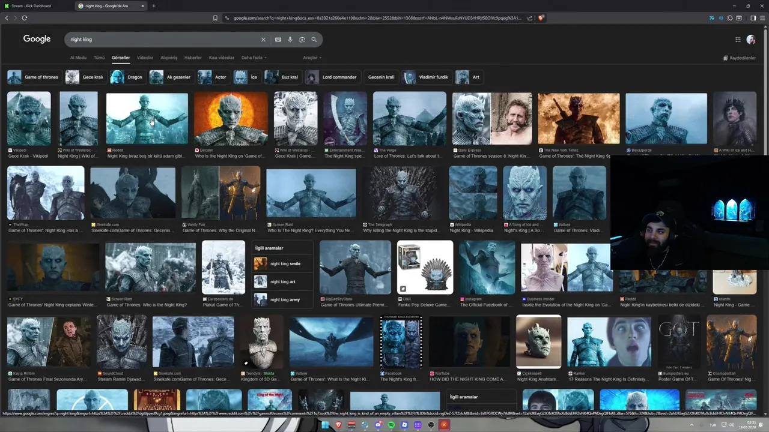Go back in browser history
Image resolution: width=769 pixels, height=432 pixels.
coord(7,18)
